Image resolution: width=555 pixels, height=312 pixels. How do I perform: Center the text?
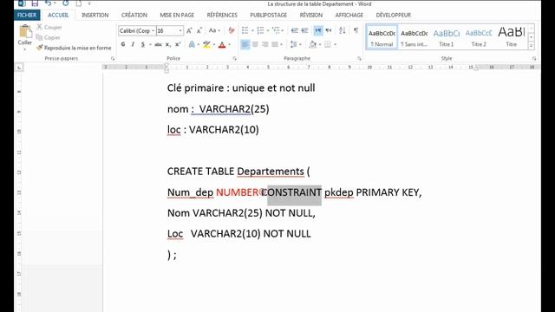[x=255, y=44]
